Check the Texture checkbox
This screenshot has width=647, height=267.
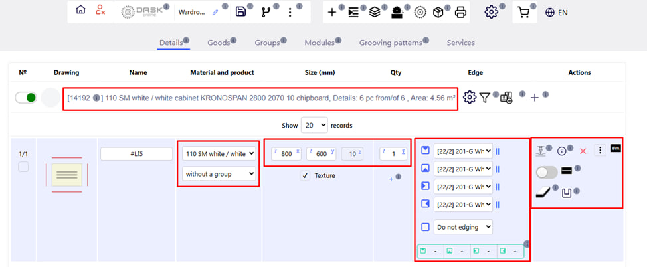[x=305, y=175]
